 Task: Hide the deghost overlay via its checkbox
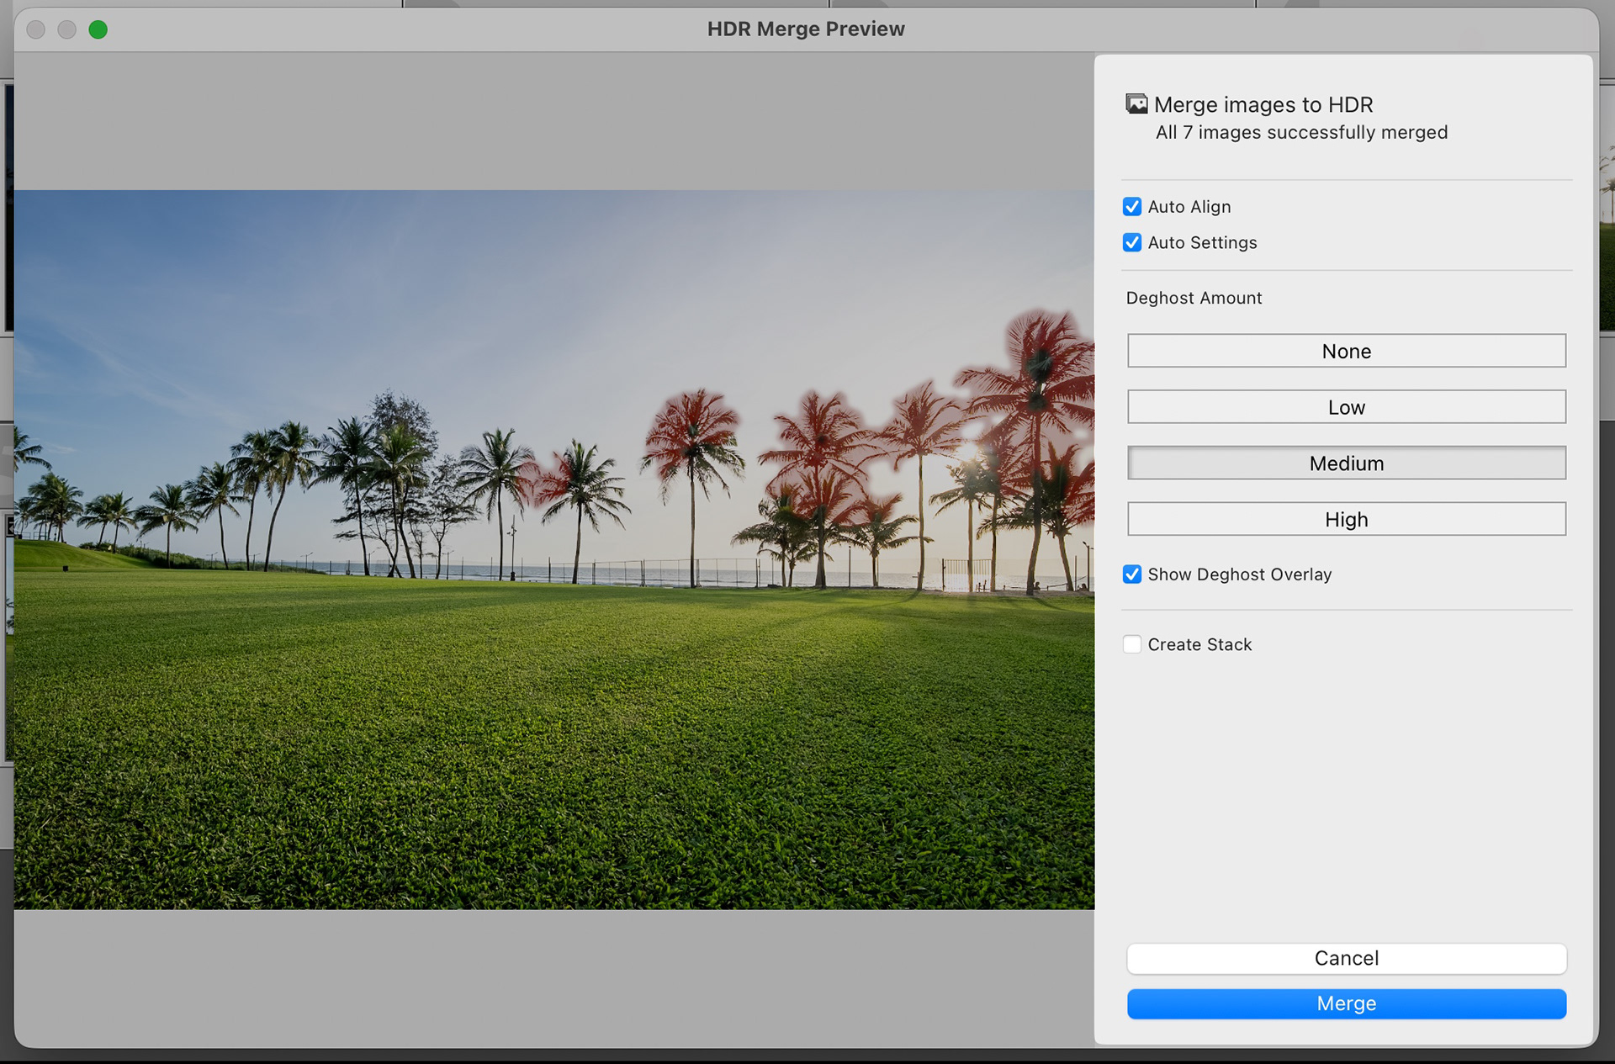pyautogui.click(x=1132, y=574)
